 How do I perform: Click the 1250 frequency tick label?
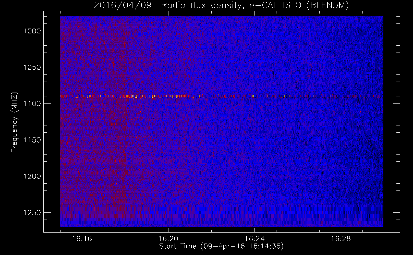(32, 213)
